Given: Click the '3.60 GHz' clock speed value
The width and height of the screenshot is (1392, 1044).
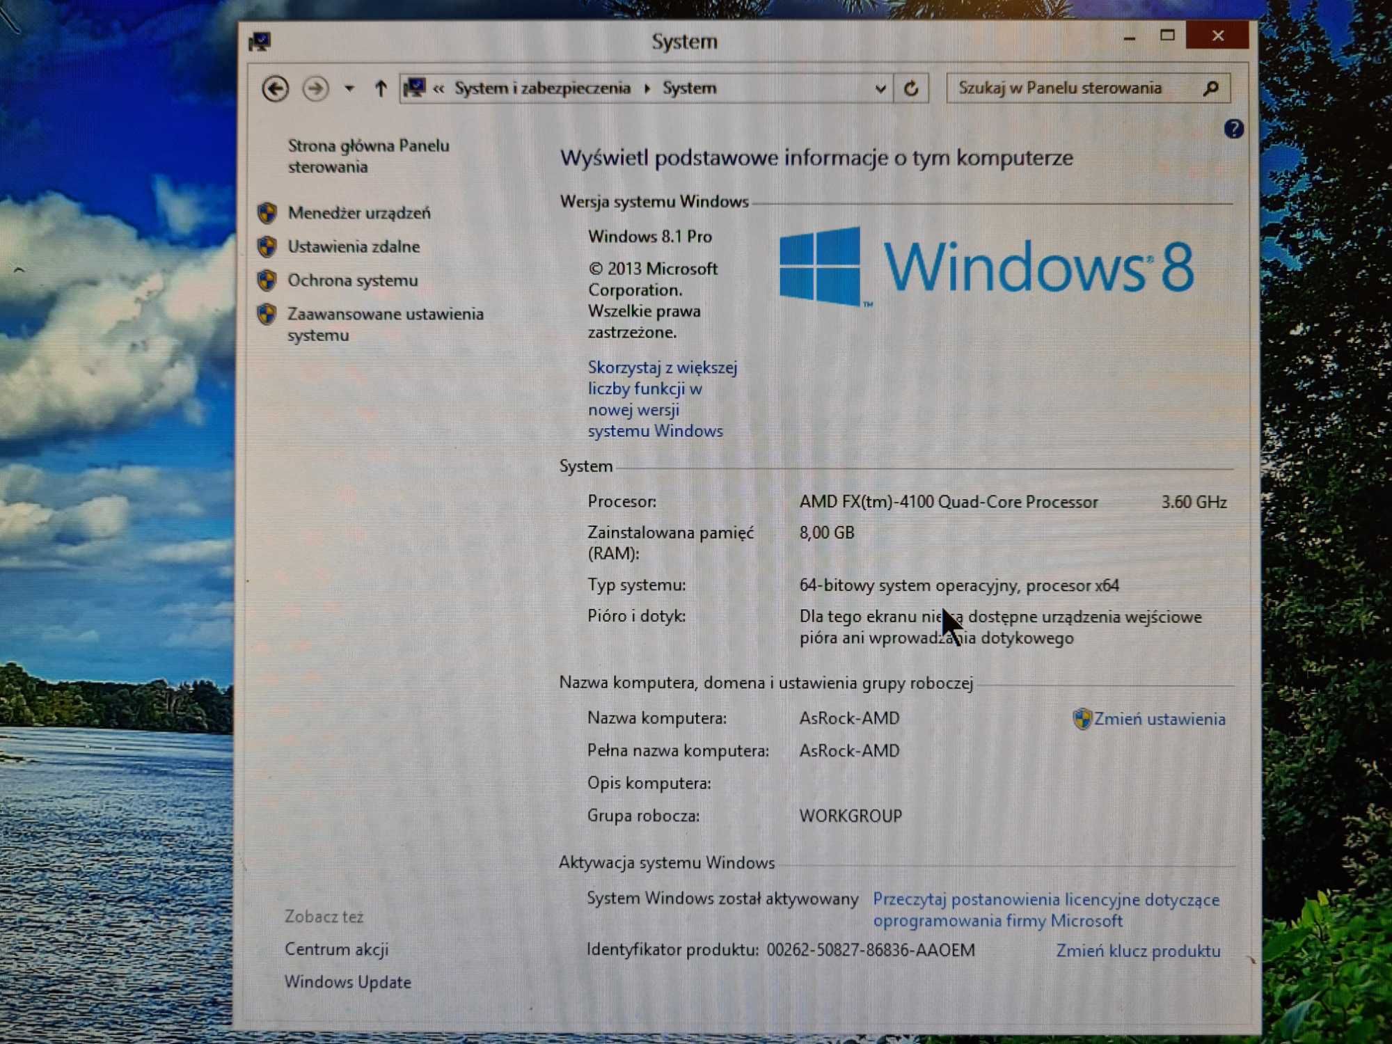Looking at the screenshot, I should coord(1194,502).
